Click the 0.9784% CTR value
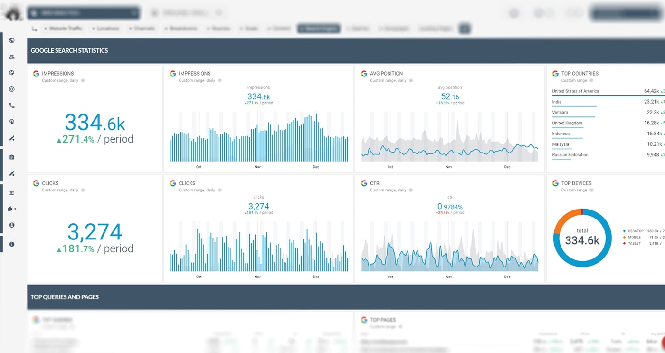This screenshot has height=353, width=665. click(450, 206)
